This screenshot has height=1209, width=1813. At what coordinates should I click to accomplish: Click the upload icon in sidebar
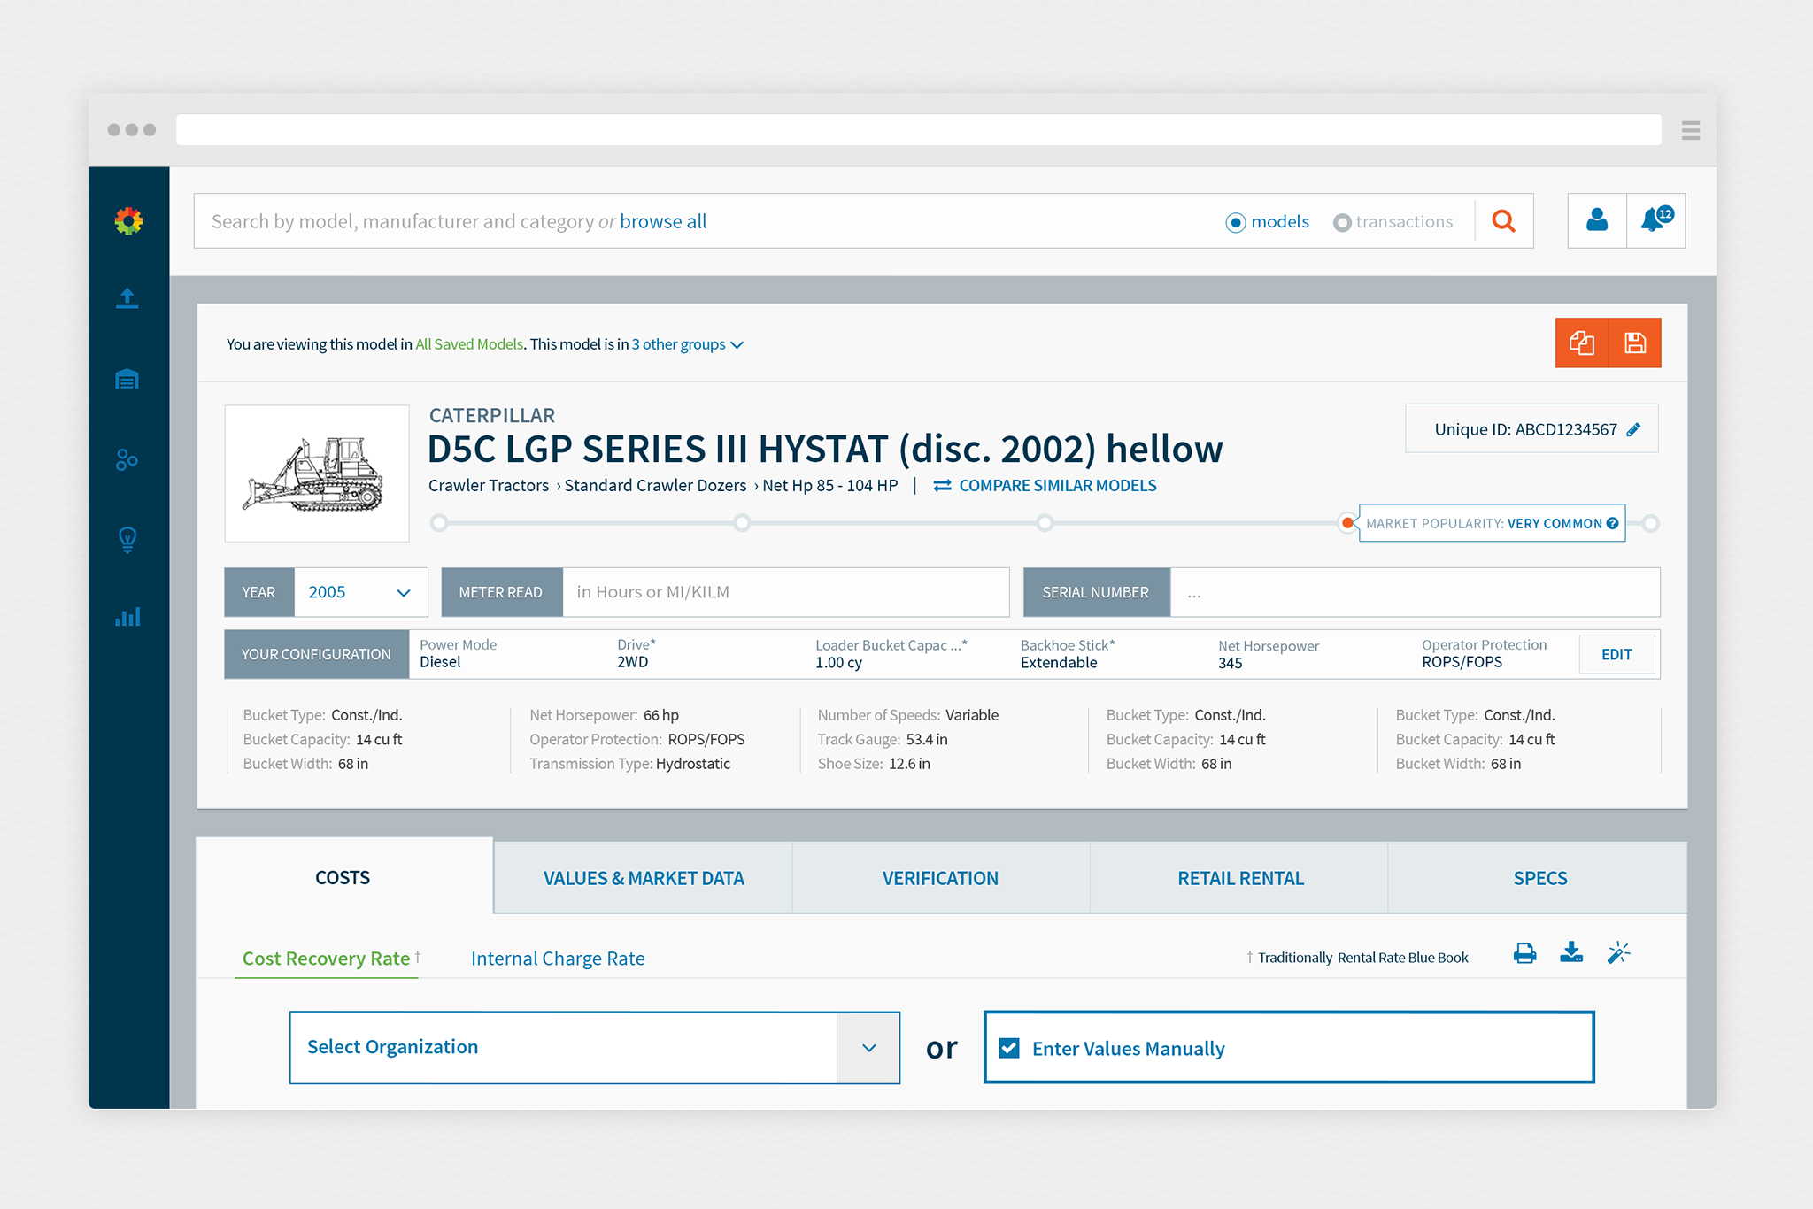point(127,298)
